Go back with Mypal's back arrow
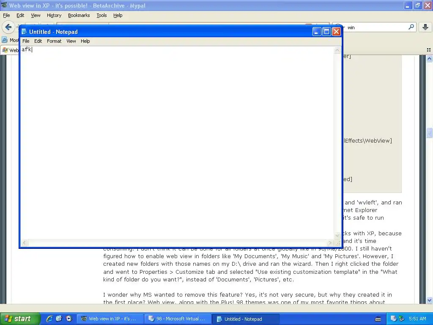 pyautogui.click(x=8, y=27)
